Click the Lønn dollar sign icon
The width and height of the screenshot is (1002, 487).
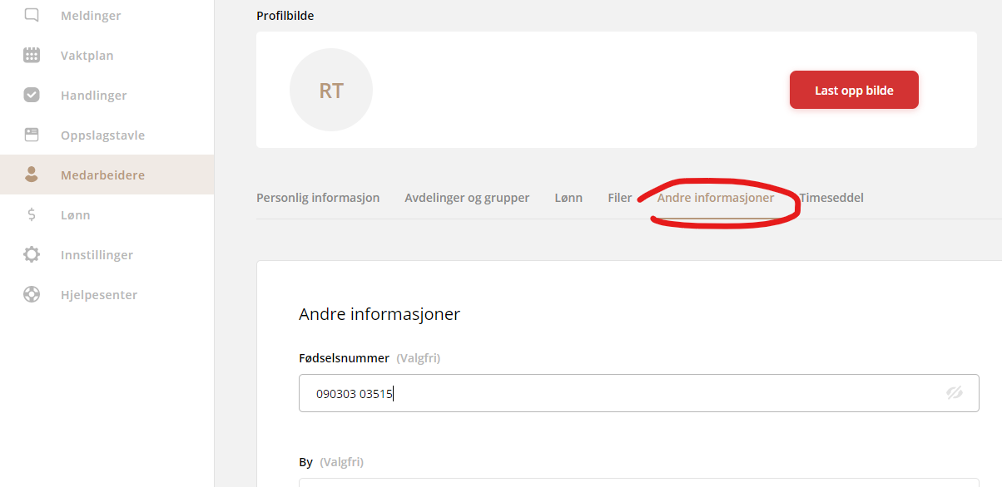[x=32, y=215]
